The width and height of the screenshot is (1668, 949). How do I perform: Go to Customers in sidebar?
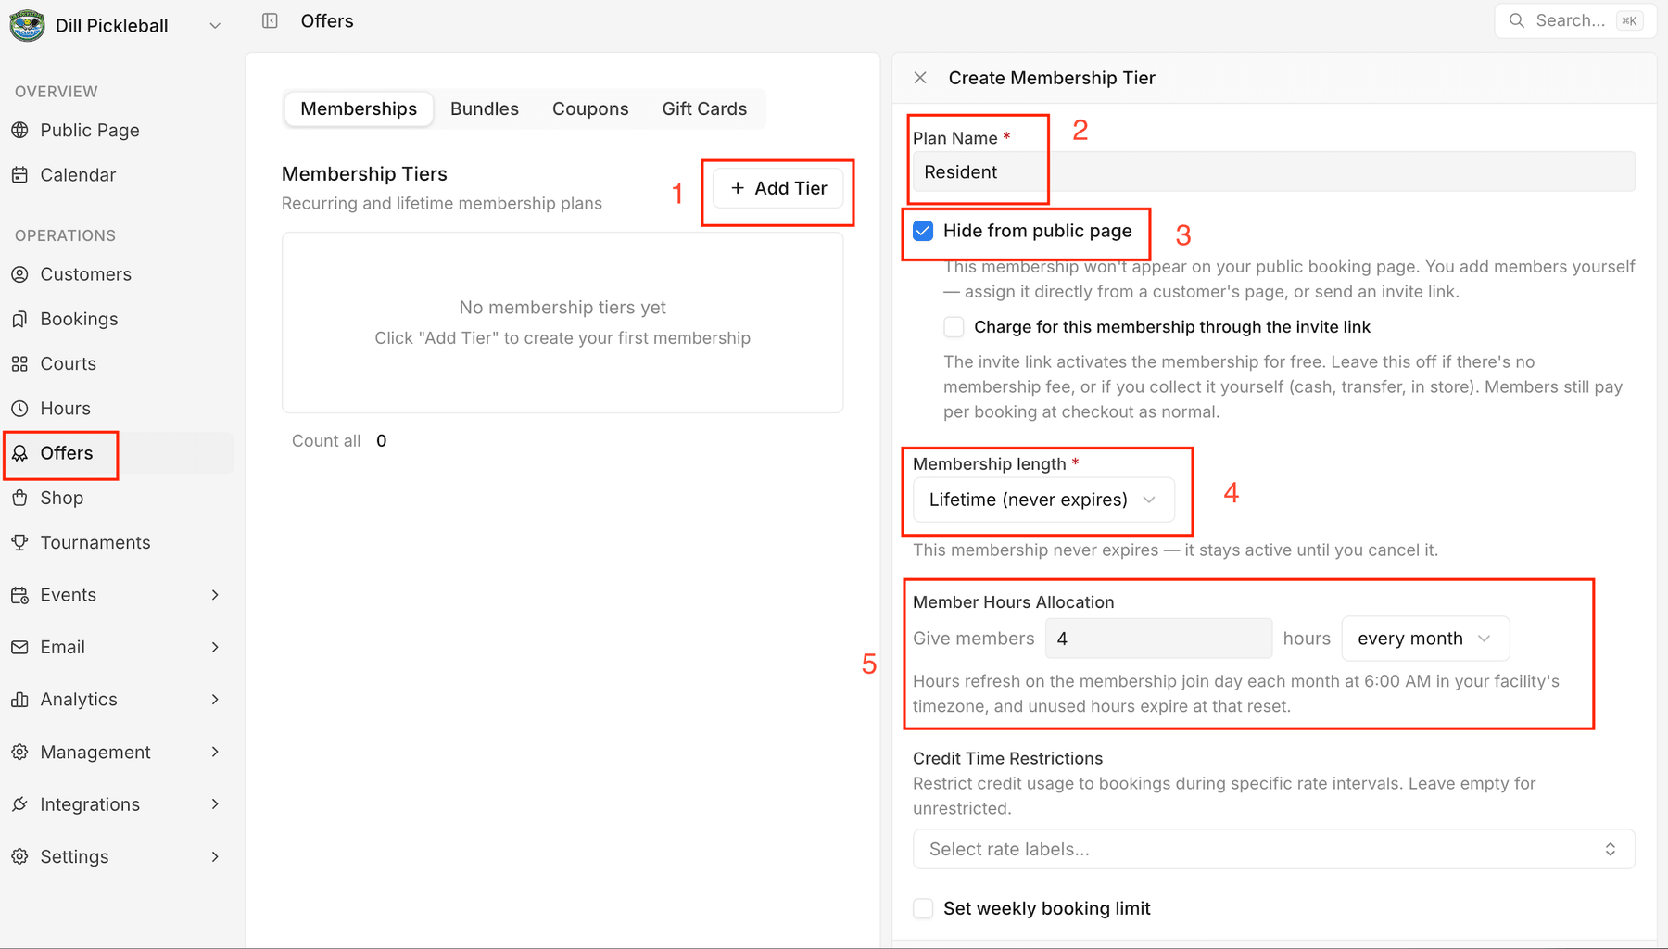85,274
